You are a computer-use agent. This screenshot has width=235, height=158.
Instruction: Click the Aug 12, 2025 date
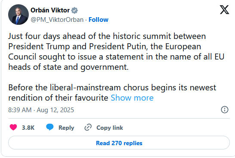tap(55, 110)
